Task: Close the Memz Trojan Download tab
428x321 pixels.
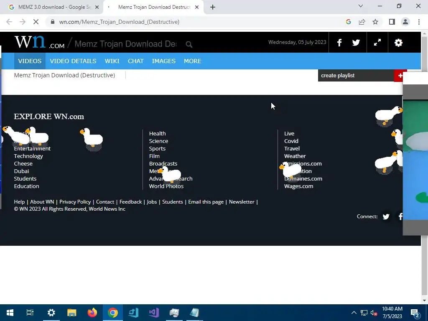Action: 197,7
